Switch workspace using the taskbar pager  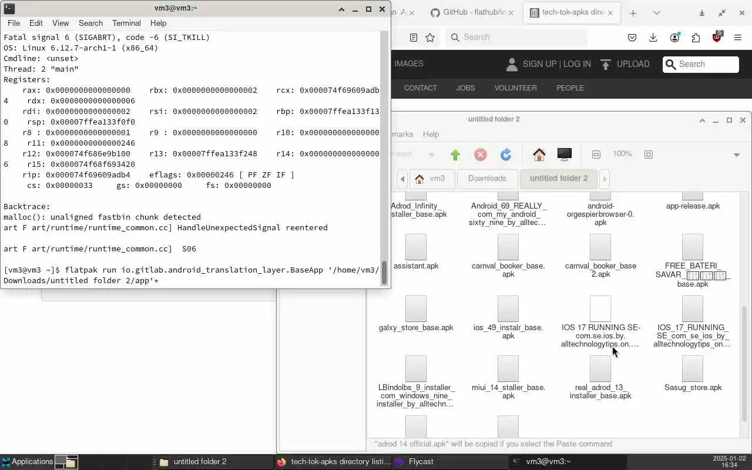(x=66, y=462)
